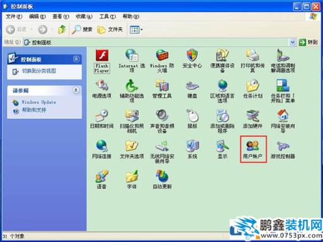Open 字体 folder icon
The height and width of the screenshot is (242, 323).
pyautogui.click(x=132, y=179)
